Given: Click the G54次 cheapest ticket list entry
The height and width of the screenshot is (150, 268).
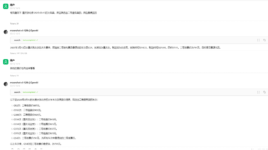Looking at the screenshot, I should (x=45, y=138).
